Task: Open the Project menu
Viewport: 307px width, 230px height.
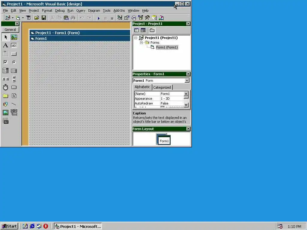Action: 34,10
